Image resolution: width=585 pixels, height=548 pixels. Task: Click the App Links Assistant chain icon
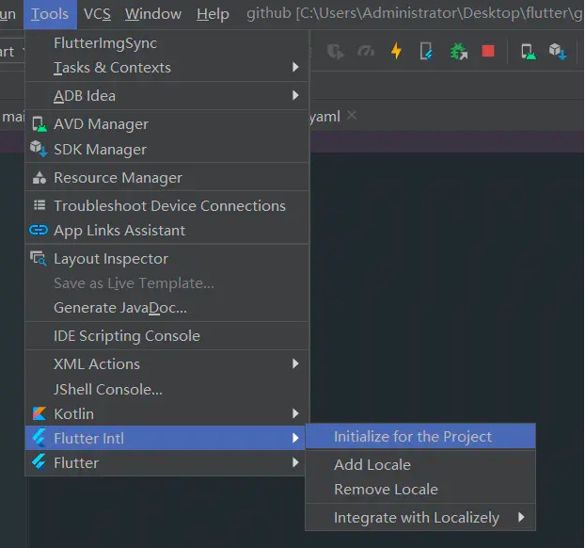(39, 230)
